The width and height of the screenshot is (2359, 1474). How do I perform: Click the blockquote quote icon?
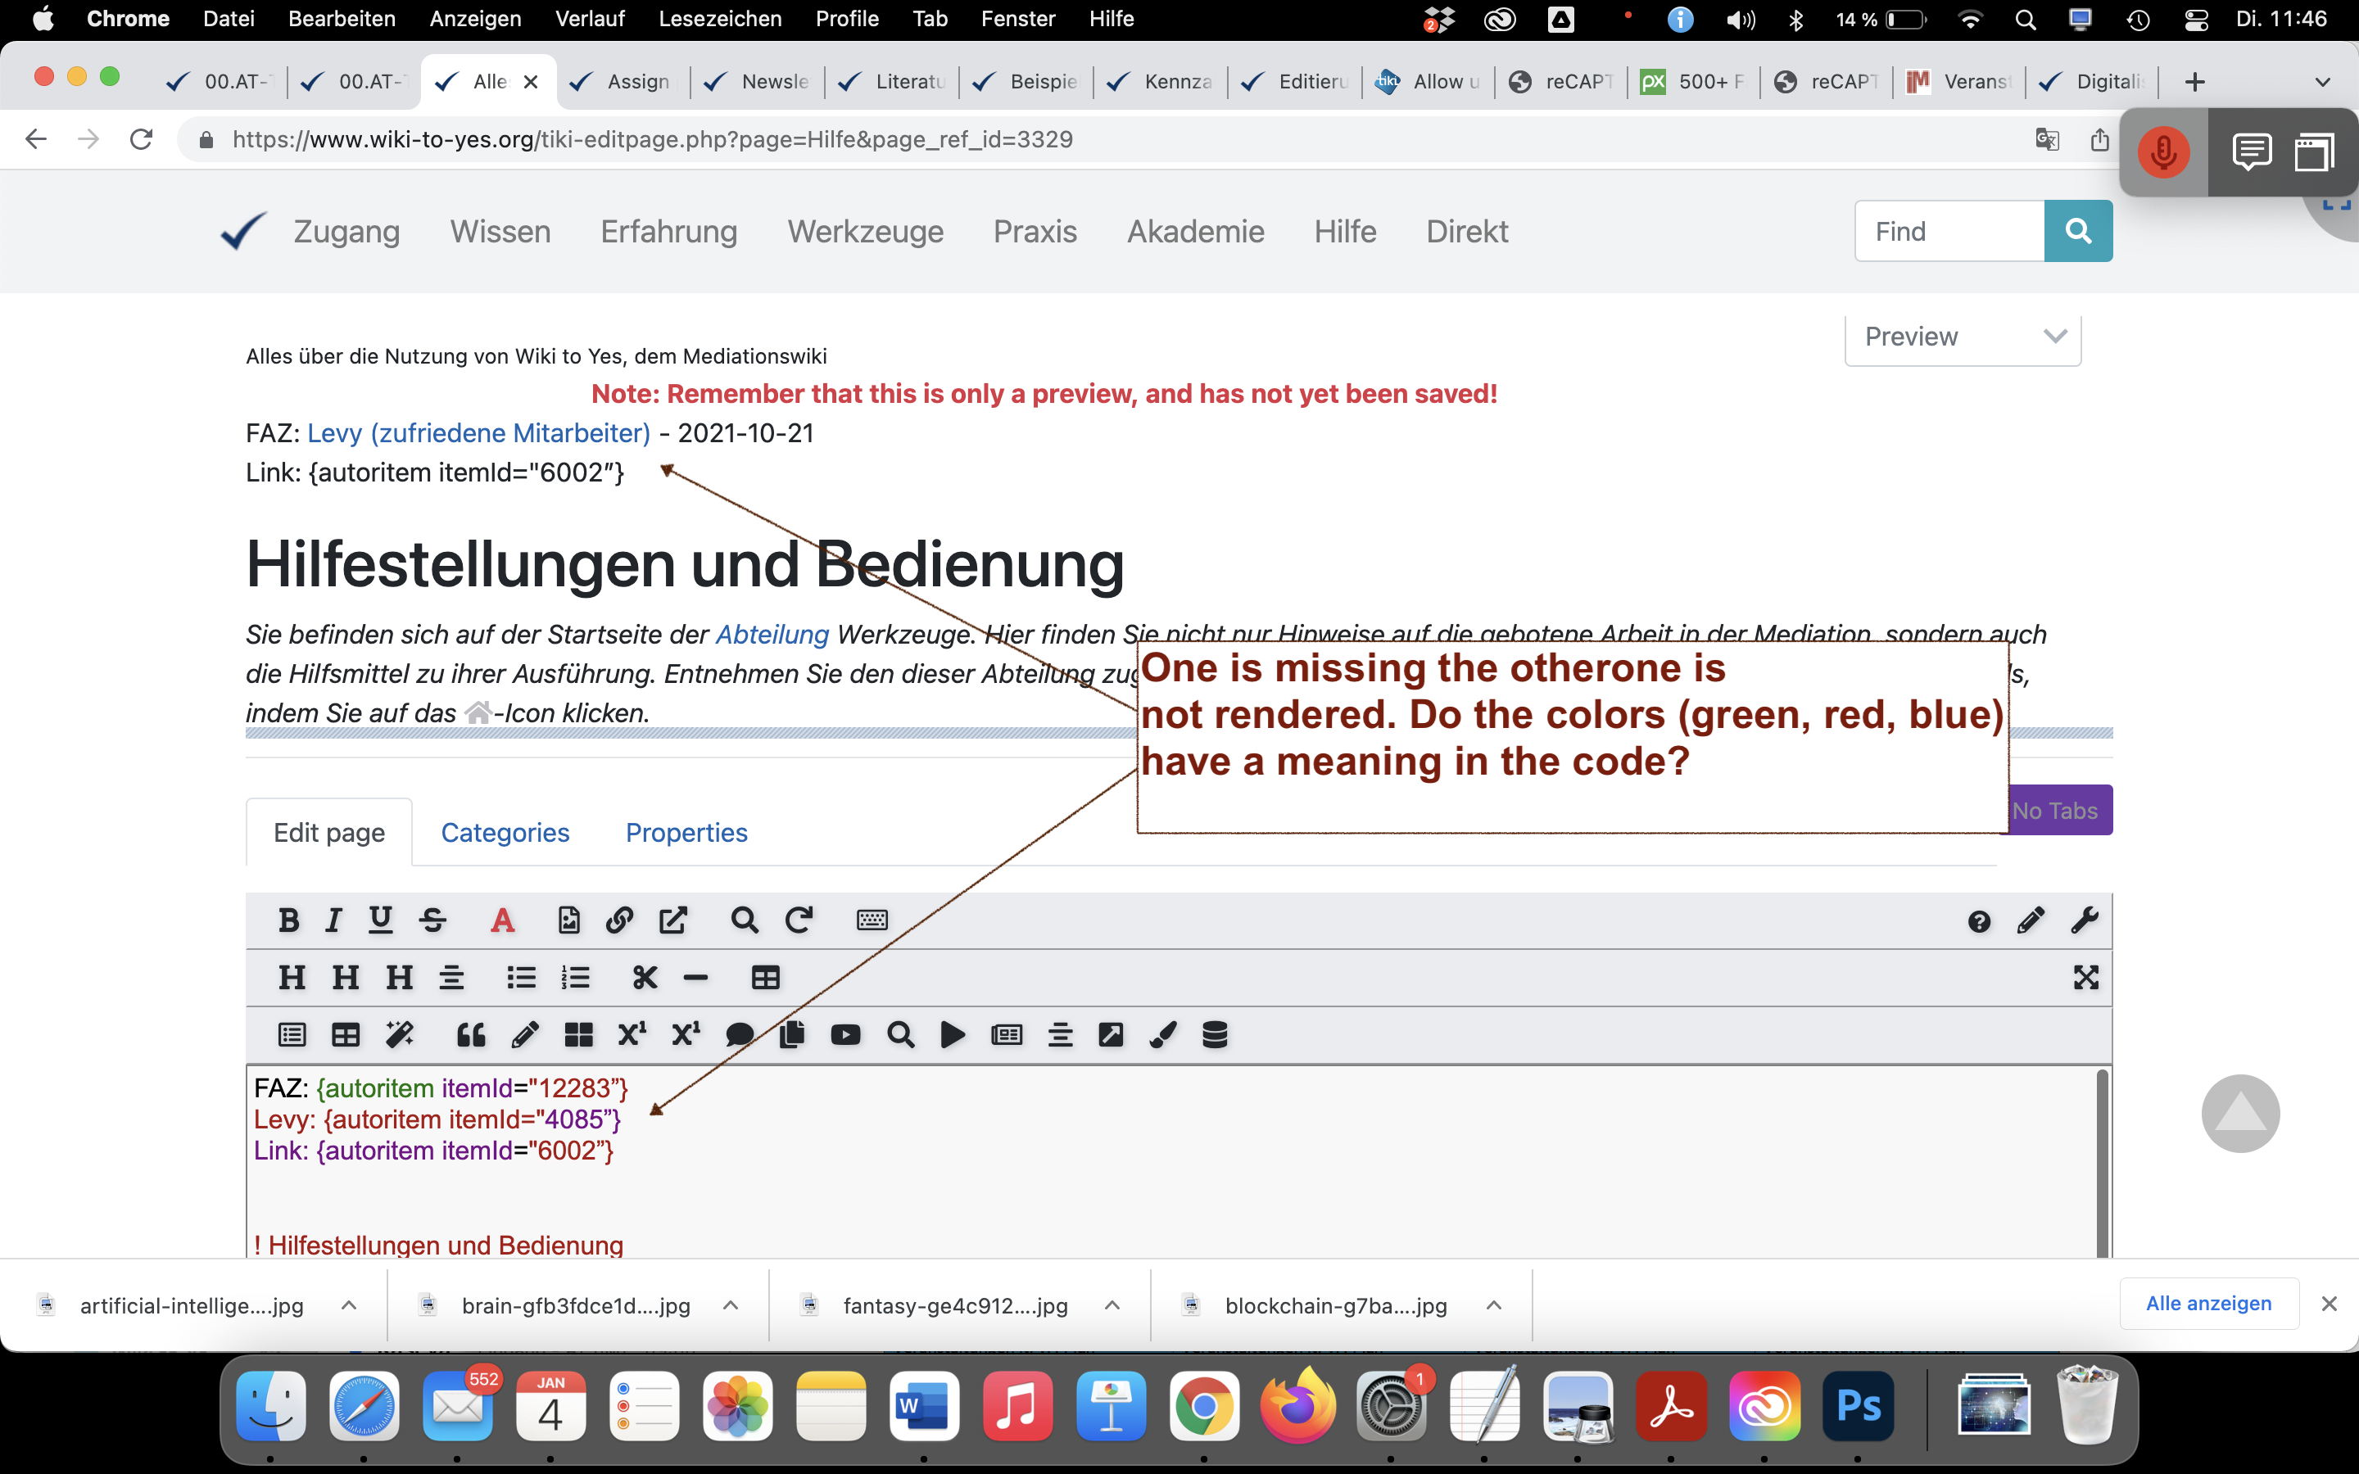click(x=471, y=1034)
